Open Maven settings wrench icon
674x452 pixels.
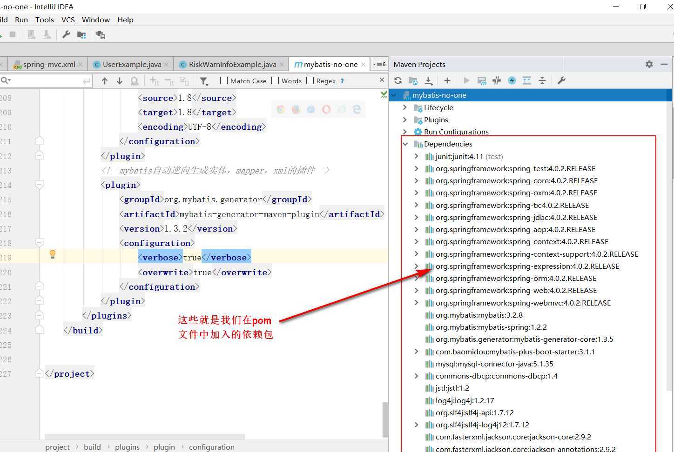click(561, 80)
